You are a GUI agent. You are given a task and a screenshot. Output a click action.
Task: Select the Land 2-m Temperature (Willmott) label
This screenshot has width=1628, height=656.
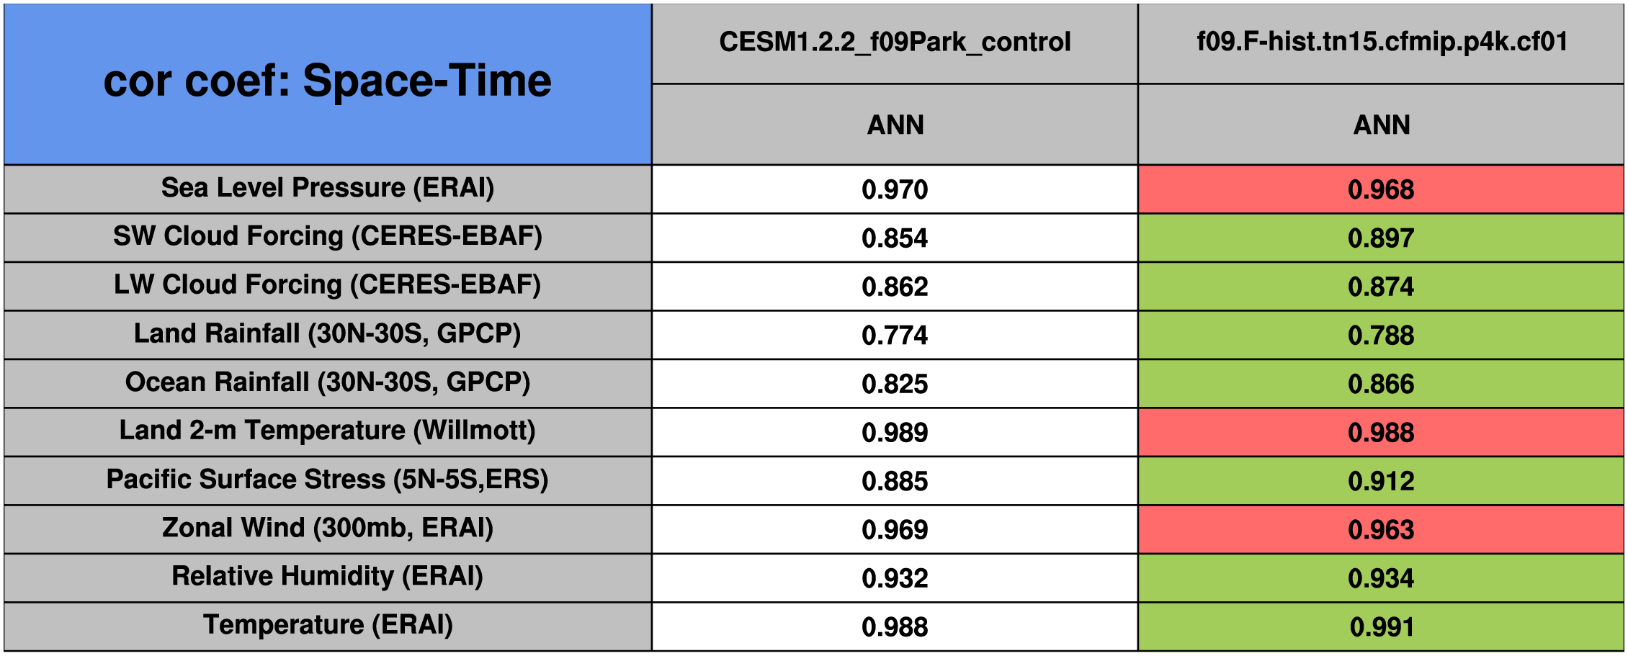[328, 431]
